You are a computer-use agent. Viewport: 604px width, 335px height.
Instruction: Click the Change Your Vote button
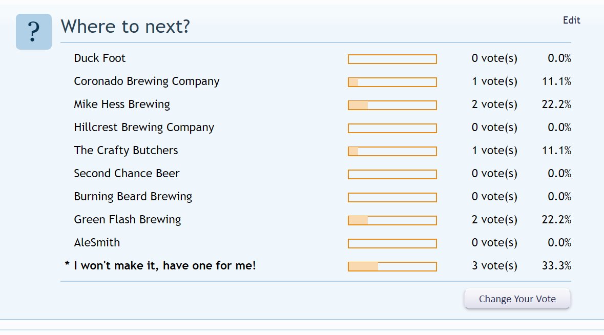(517, 299)
